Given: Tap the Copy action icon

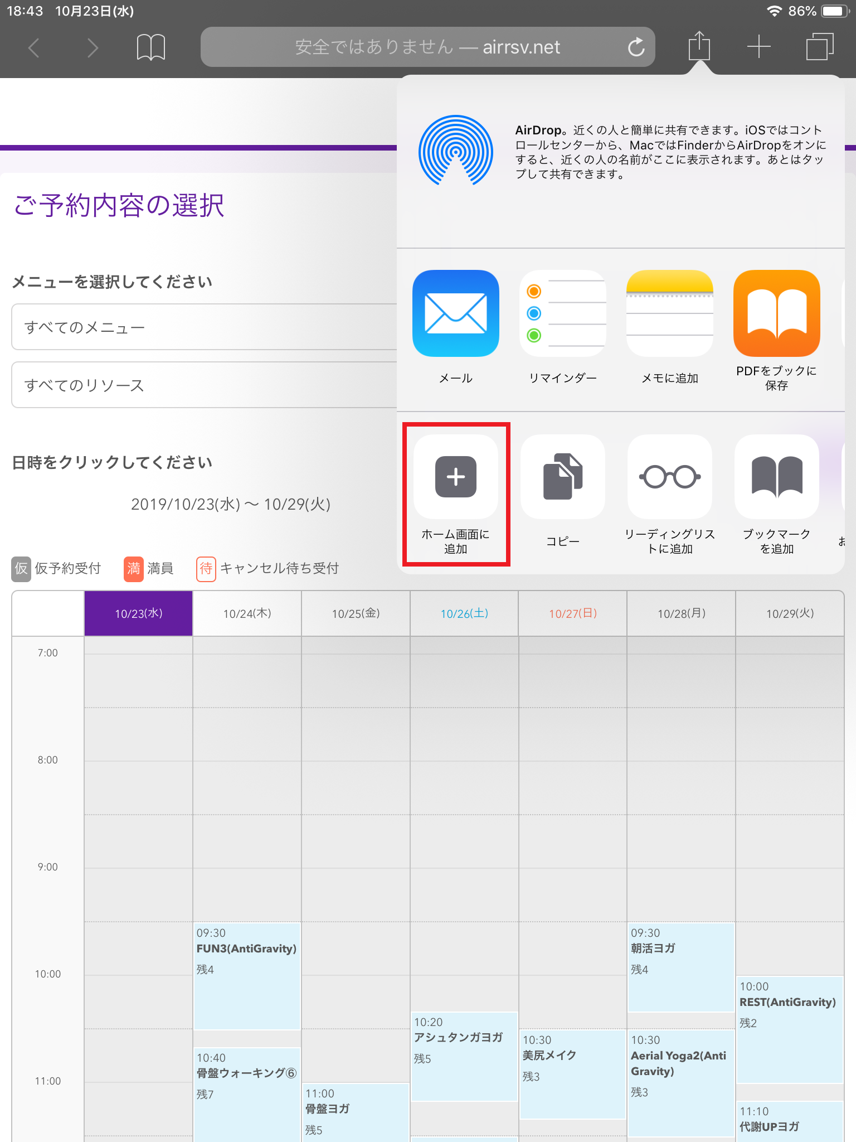Looking at the screenshot, I should point(563,477).
